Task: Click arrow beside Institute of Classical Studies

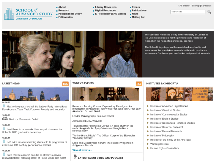Action: 148,110
